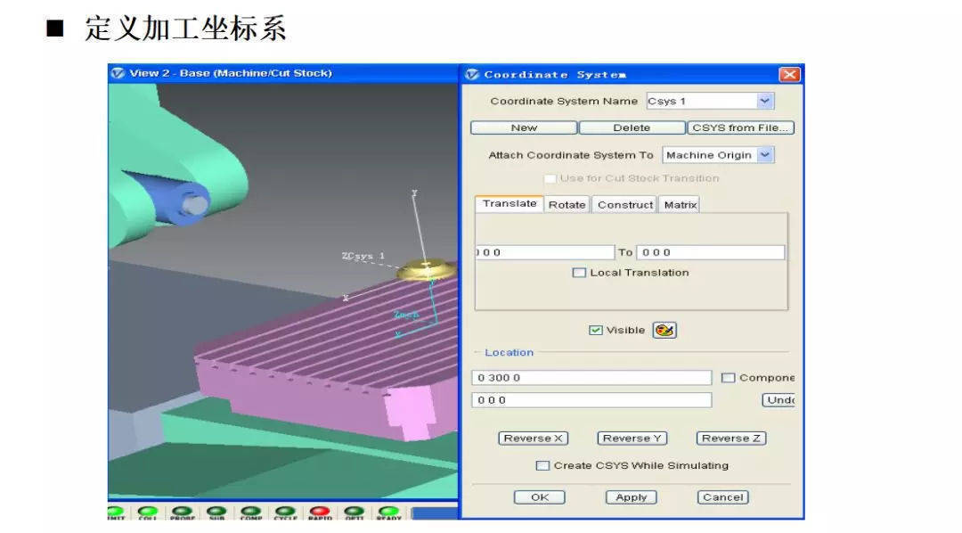Click the SUB status light

216,512
